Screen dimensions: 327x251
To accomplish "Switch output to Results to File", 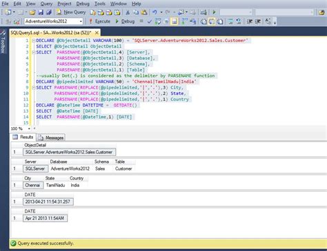I will coord(220,21).
